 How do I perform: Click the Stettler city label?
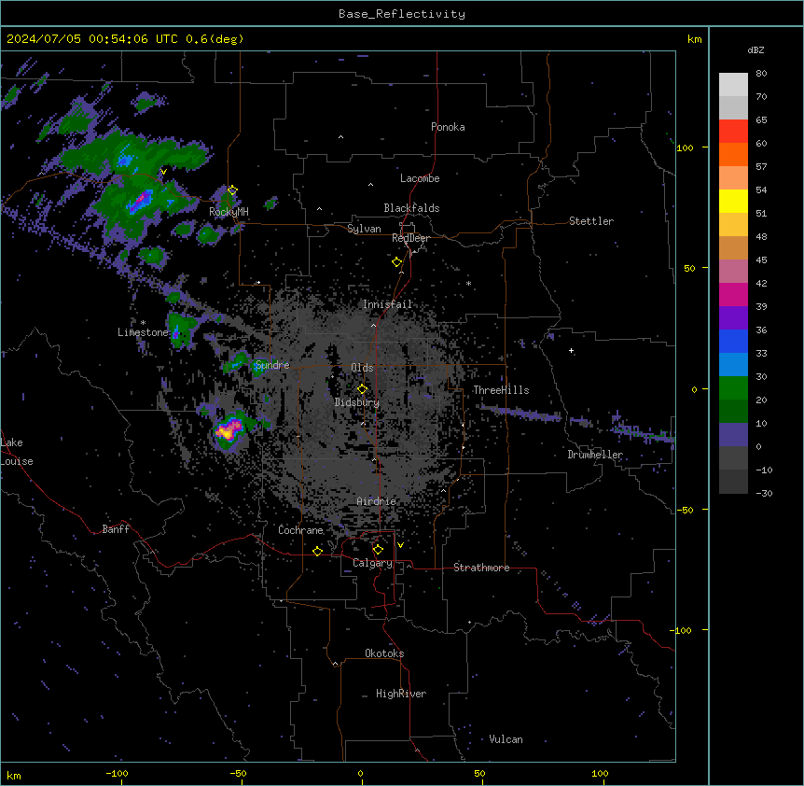point(591,221)
